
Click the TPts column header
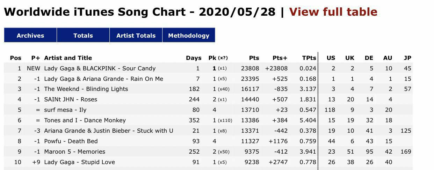coord(309,58)
